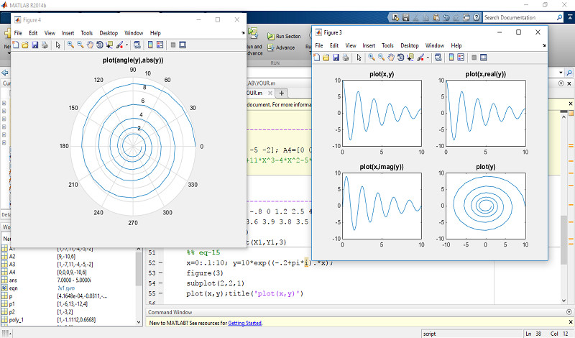Open the Getting Started link
Viewport: 575px width, 338px height.
pyautogui.click(x=244, y=323)
